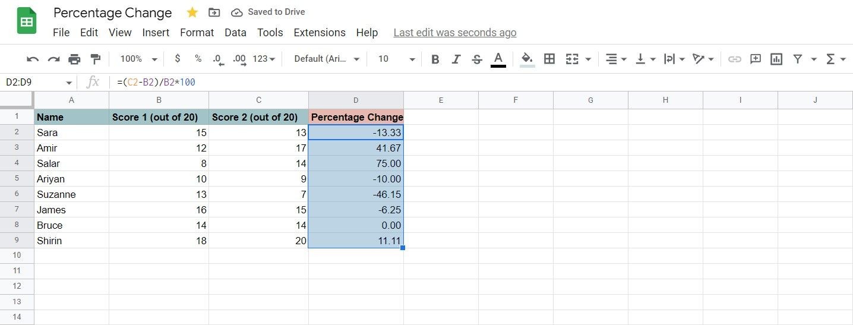Decrease decimal places
This screenshot has width=853, height=325.
pos(217,59)
